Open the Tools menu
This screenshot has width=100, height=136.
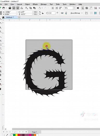point(64,4)
